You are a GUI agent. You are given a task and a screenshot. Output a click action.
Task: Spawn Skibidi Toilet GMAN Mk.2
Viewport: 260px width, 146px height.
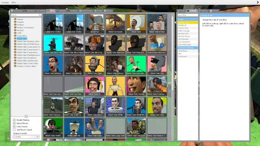tap(136, 107)
